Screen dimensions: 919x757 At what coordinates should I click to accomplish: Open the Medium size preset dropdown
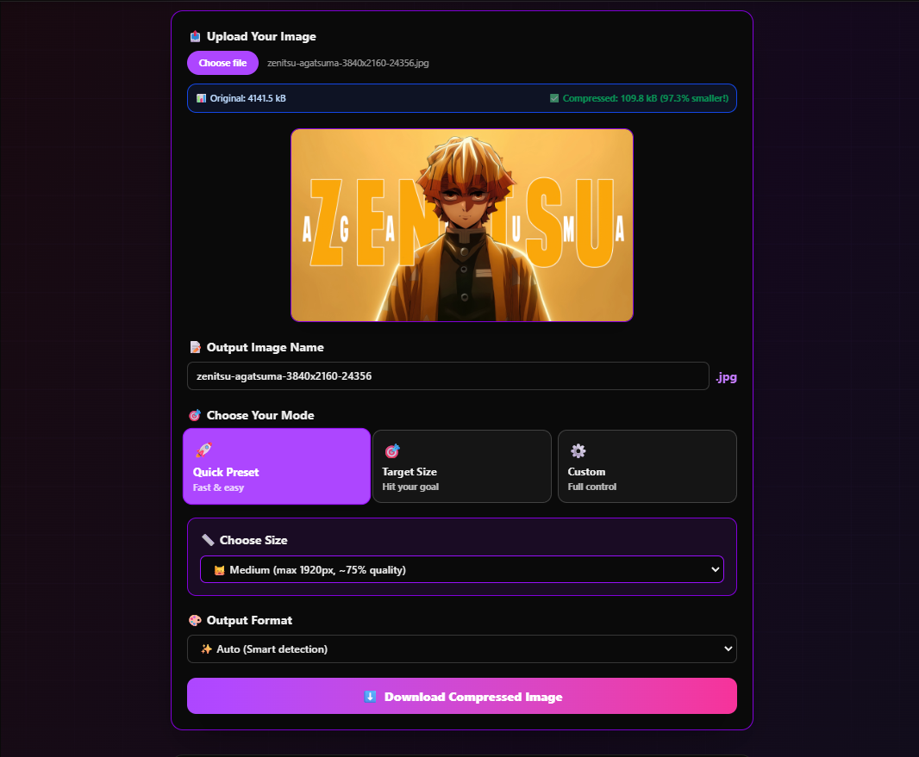tap(461, 569)
